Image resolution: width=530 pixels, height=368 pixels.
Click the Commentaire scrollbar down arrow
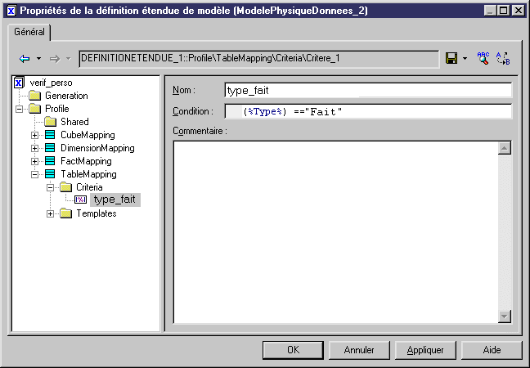(x=505, y=316)
